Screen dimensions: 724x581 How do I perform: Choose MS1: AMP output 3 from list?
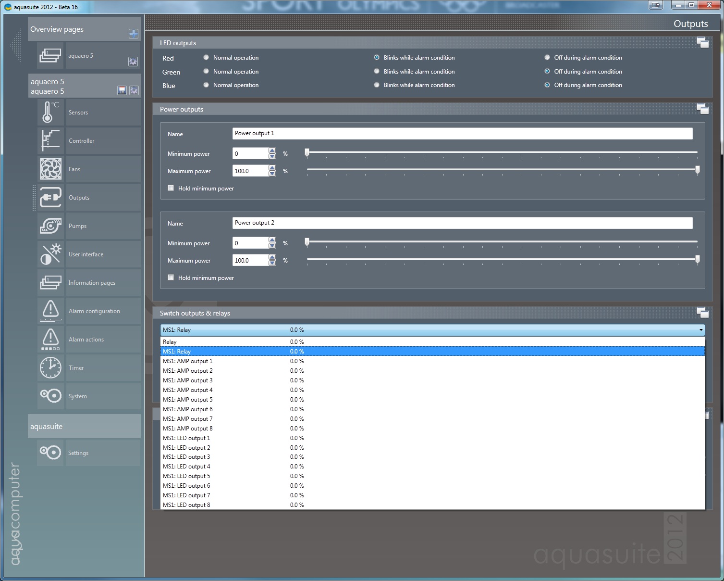tap(188, 380)
